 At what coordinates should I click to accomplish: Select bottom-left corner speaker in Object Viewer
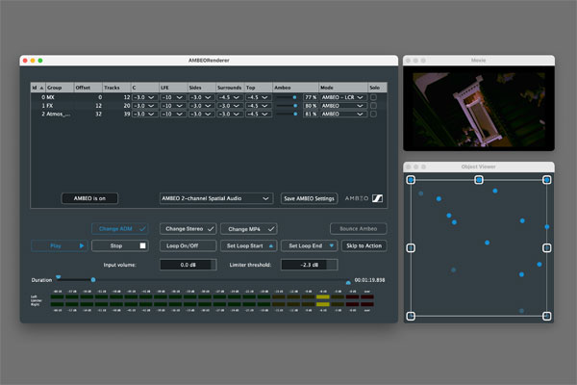(x=411, y=316)
